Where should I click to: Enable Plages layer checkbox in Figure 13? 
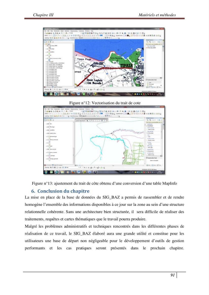pyautogui.click(x=48, y=146)
